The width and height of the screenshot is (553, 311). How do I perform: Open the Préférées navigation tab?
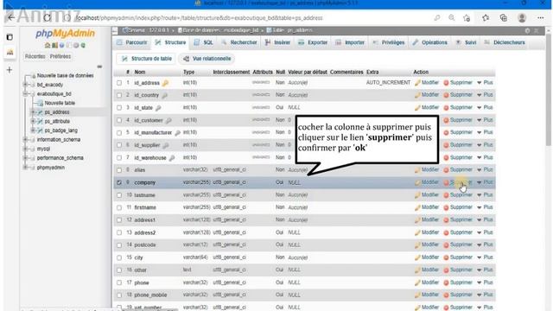pyautogui.click(x=60, y=56)
